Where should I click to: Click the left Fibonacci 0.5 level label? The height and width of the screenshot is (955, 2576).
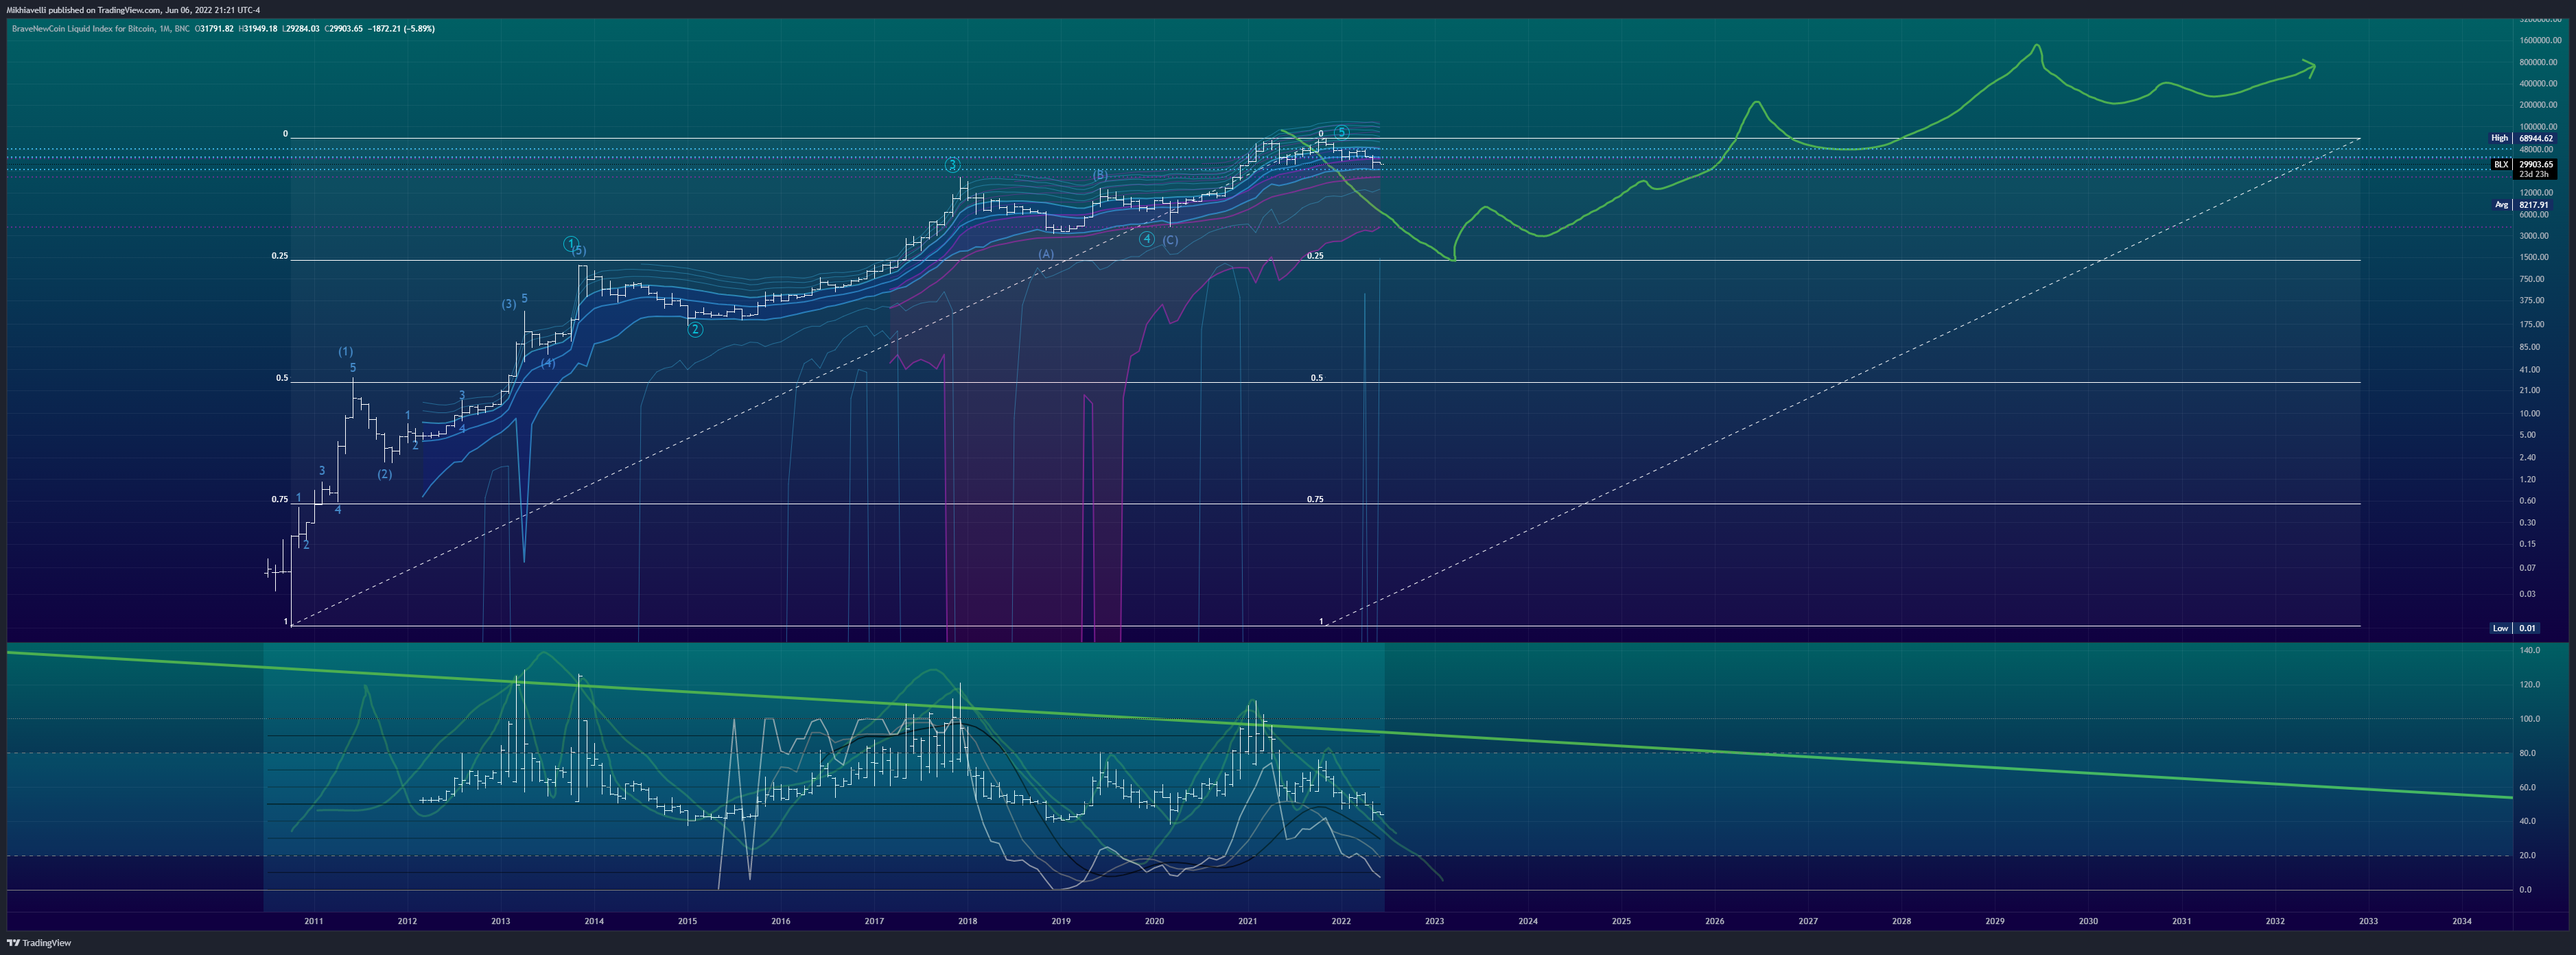pyautogui.click(x=282, y=378)
